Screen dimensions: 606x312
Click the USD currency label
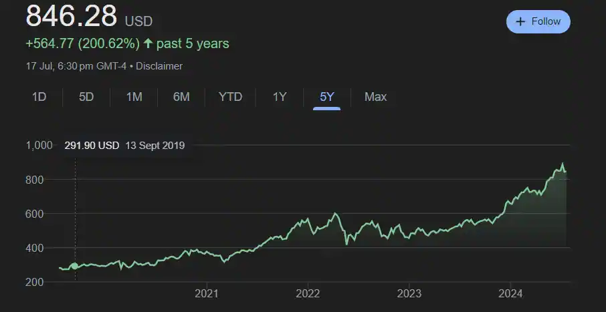pyautogui.click(x=138, y=21)
